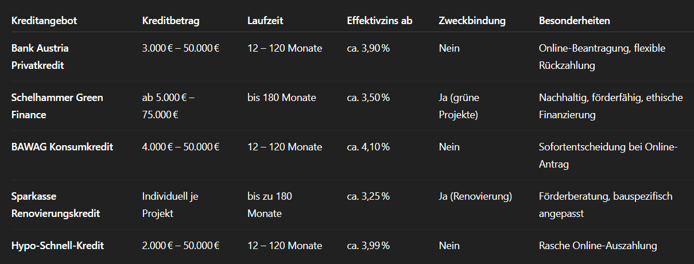Select the ca. 3,50 % interest value

pos(368,98)
